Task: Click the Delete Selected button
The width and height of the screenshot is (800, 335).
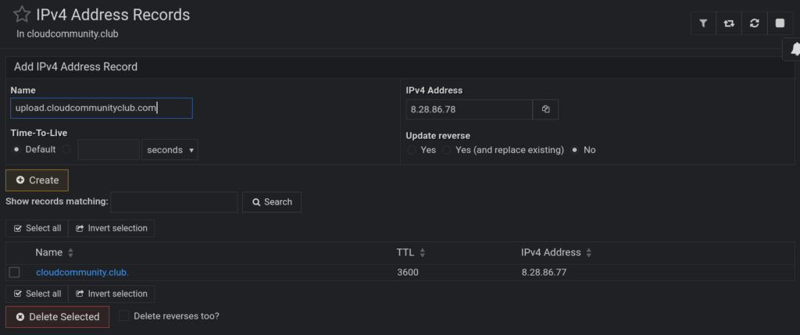Action: pos(58,317)
